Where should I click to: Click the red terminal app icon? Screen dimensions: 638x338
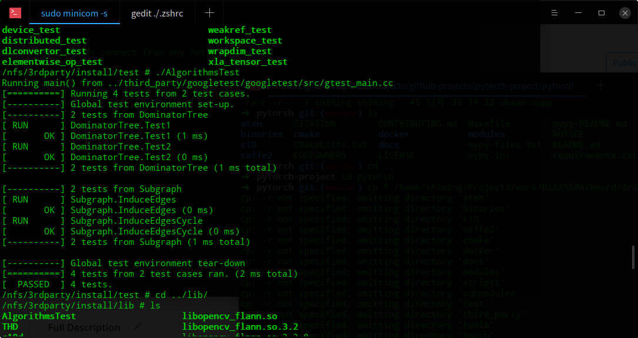[15, 13]
